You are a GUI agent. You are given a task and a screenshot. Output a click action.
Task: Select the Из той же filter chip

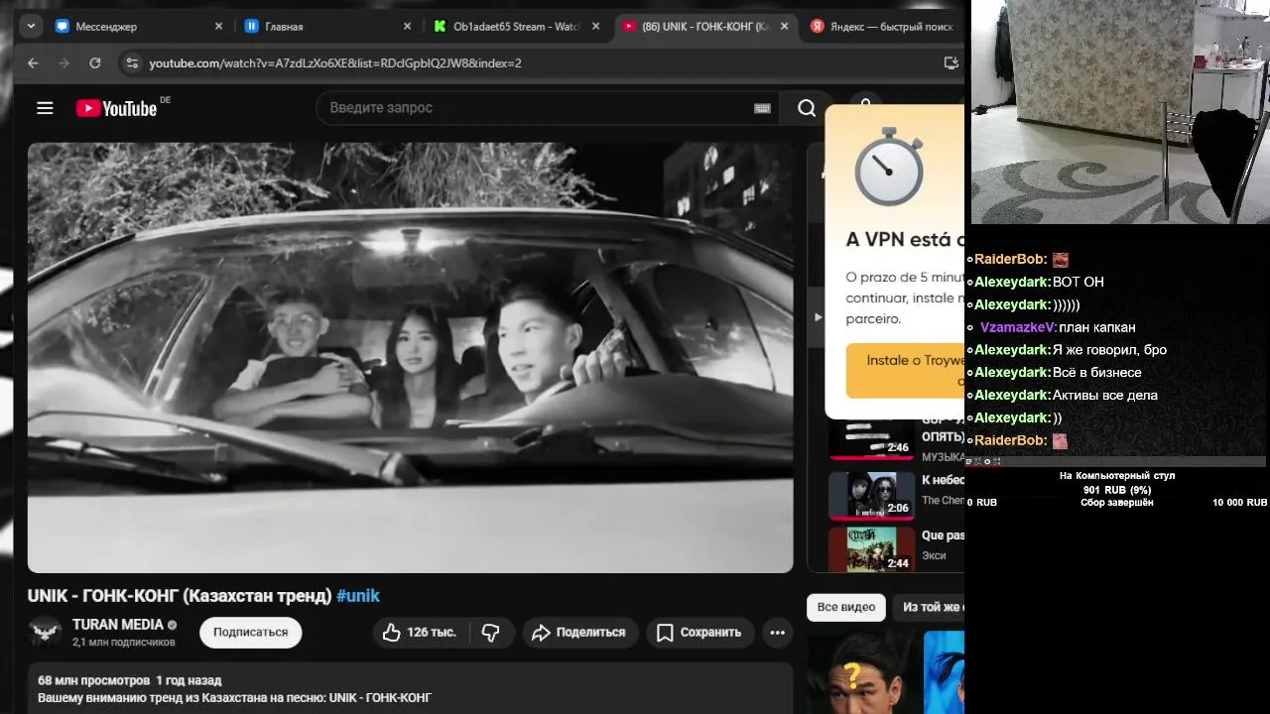pos(929,607)
